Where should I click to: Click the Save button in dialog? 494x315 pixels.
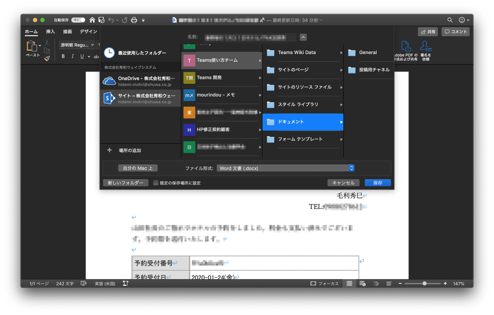[x=377, y=183]
